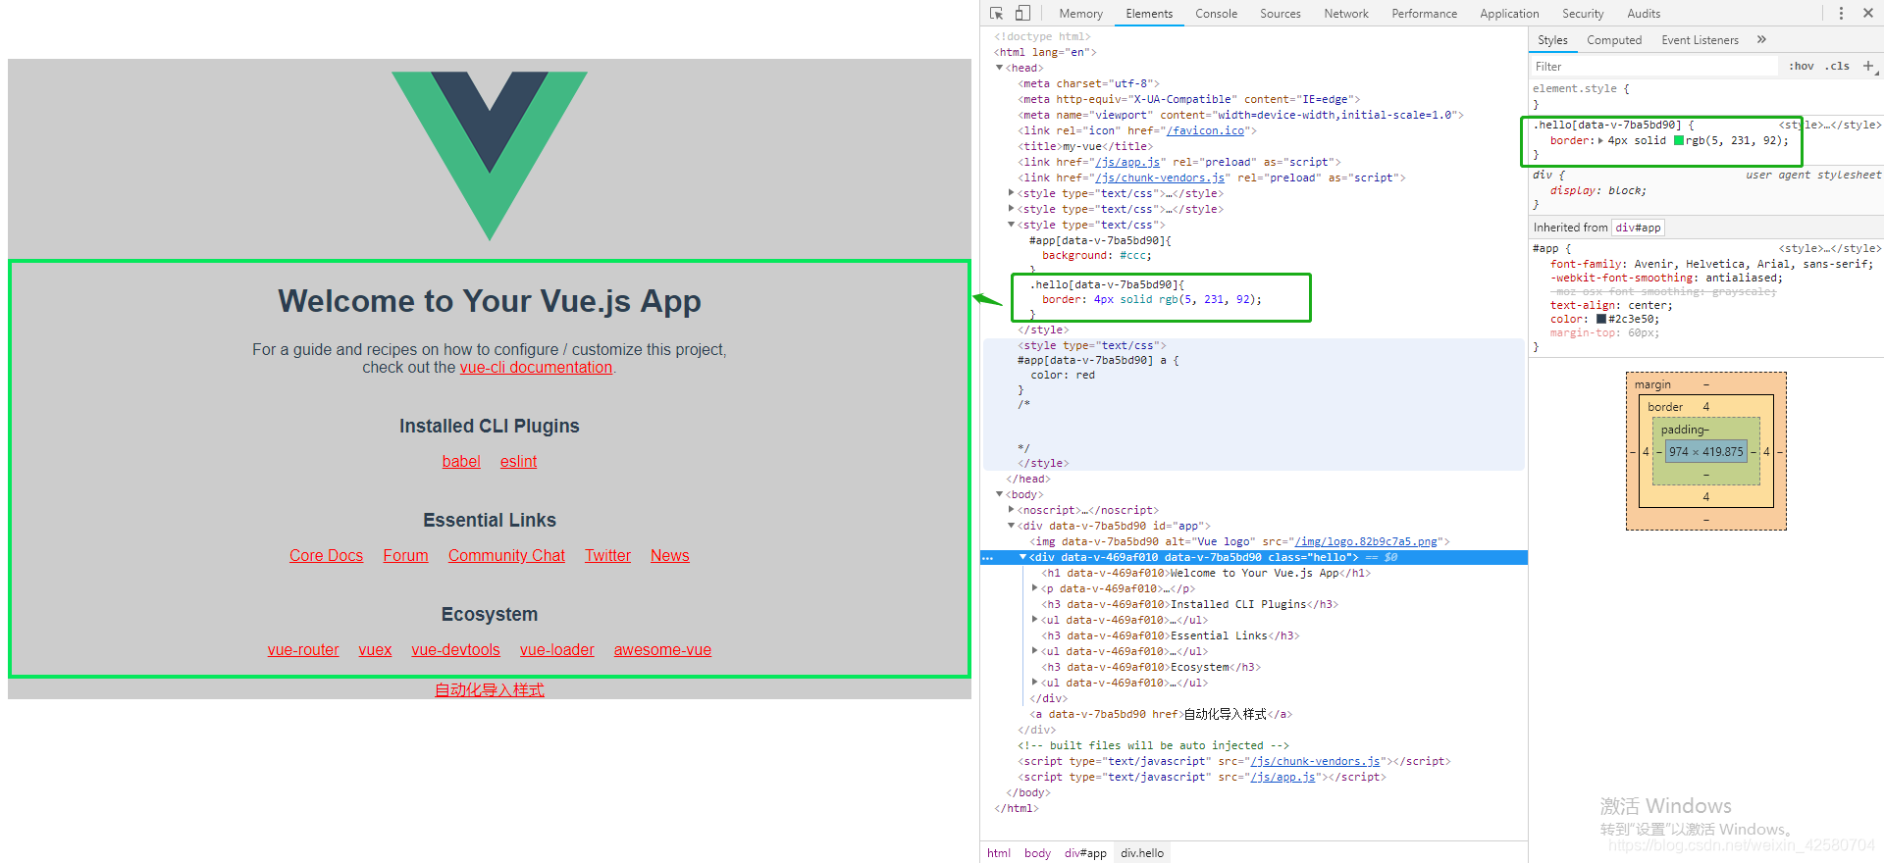Open the News link
The width and height of the screenshot is (1884, 863).
[670, 556]
